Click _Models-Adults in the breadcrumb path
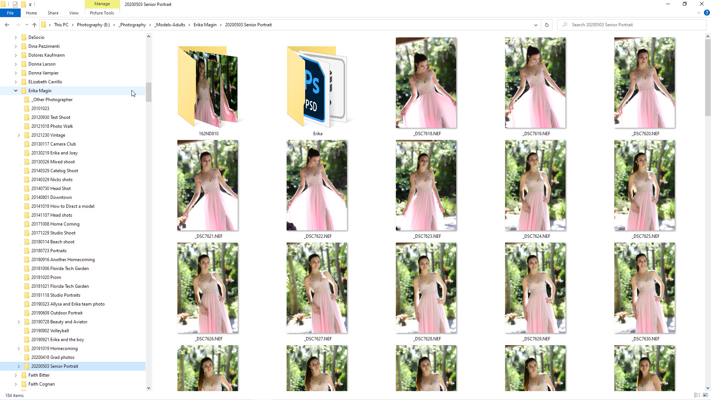The image size is (711, 400). coord(170,25)
